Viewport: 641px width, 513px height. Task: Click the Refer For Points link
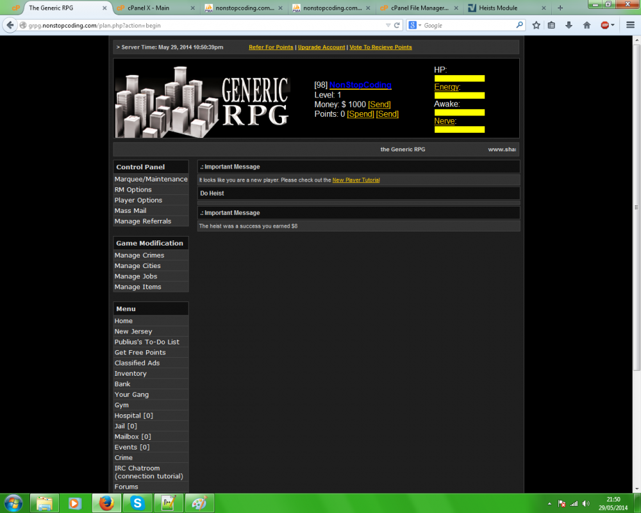tap(271, 47)
